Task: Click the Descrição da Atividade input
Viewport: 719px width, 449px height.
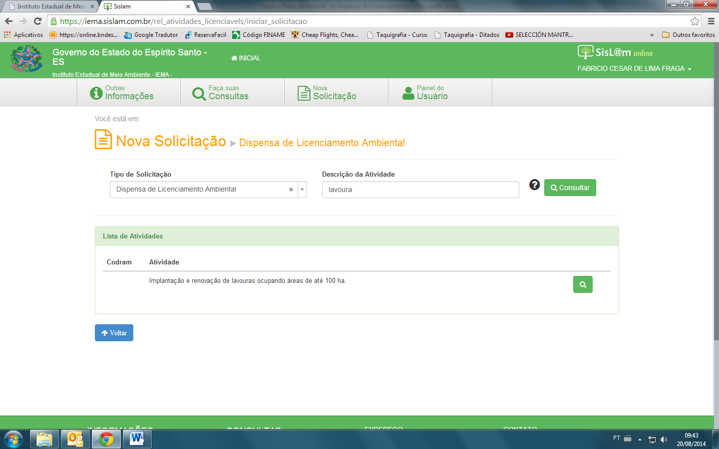Action: (x=420, y=190)
